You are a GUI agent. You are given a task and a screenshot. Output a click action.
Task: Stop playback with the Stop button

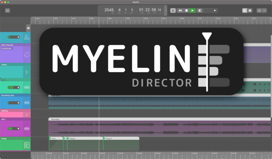click(x=186, y=11)
